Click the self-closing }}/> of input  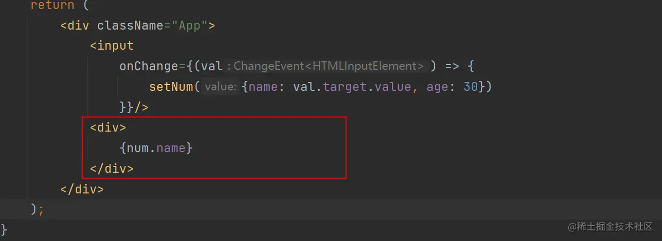[134, 107]
